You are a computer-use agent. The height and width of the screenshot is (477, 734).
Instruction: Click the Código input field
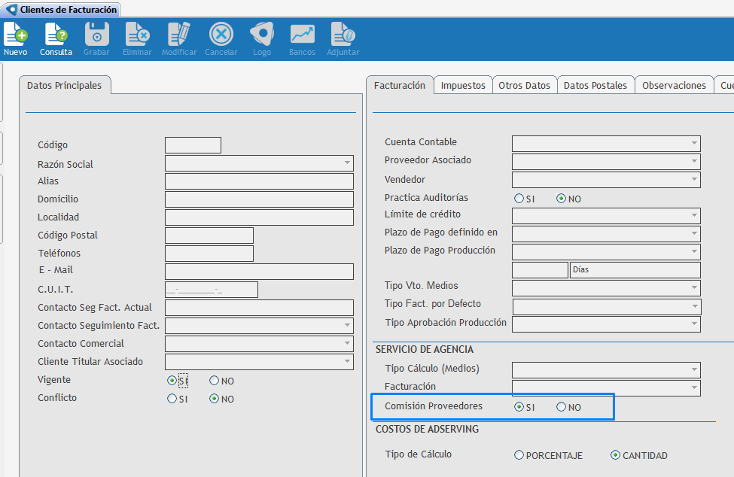click(x=193, y=145)
